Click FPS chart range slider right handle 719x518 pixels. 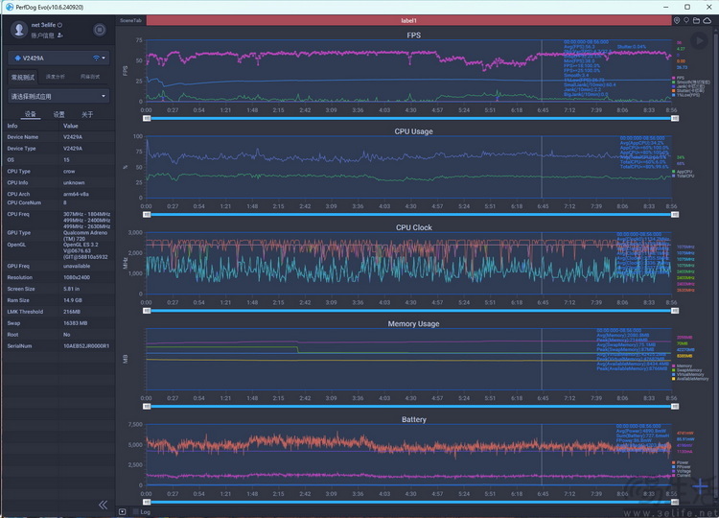click(675, 118)
